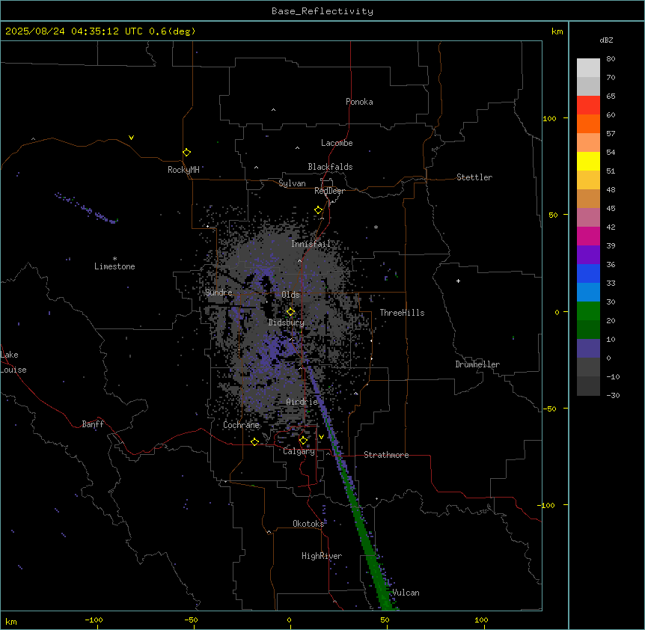645x630 pixels.
Task: Click the -100 tick on the vertical axis
Action: [547, 505]
